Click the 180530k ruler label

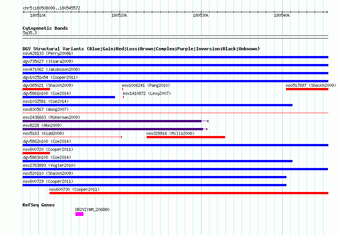click(x=201, y=15)
